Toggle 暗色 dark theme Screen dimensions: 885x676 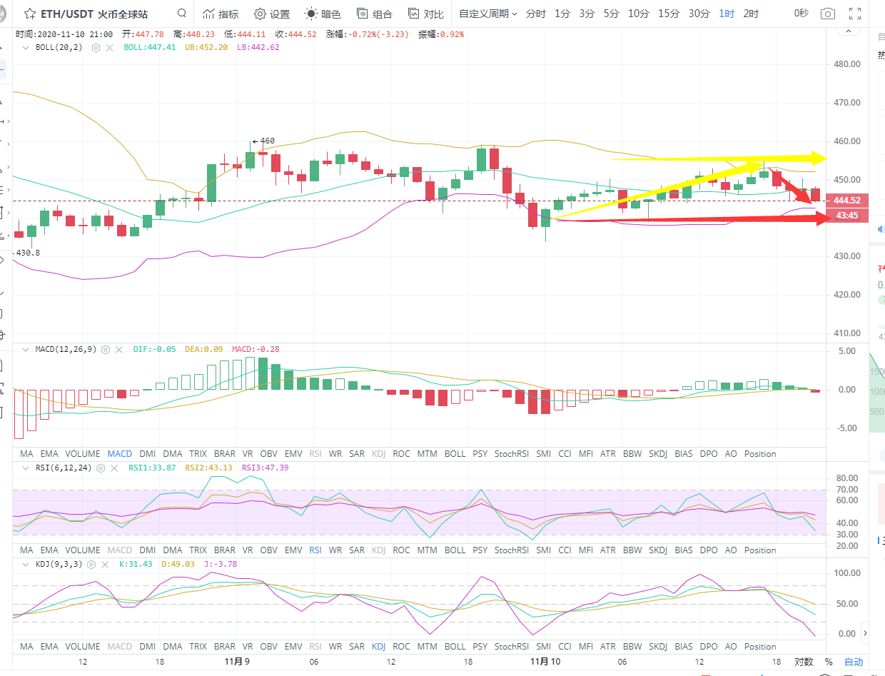(323, 14)
